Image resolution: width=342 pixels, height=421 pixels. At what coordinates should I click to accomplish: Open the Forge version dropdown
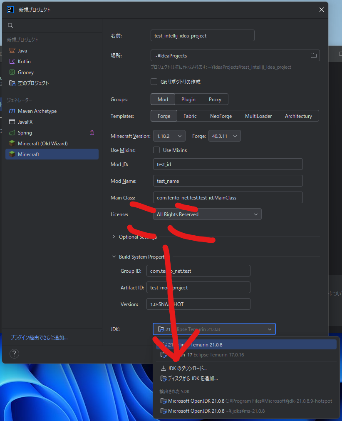click(224, 136)
